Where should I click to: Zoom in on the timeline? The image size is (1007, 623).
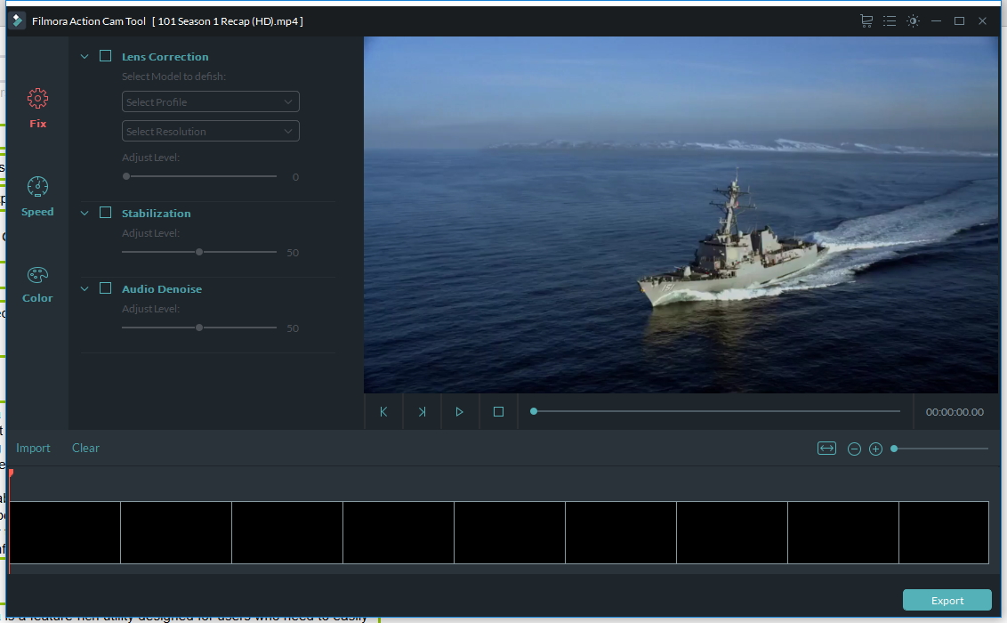(875, 448)
